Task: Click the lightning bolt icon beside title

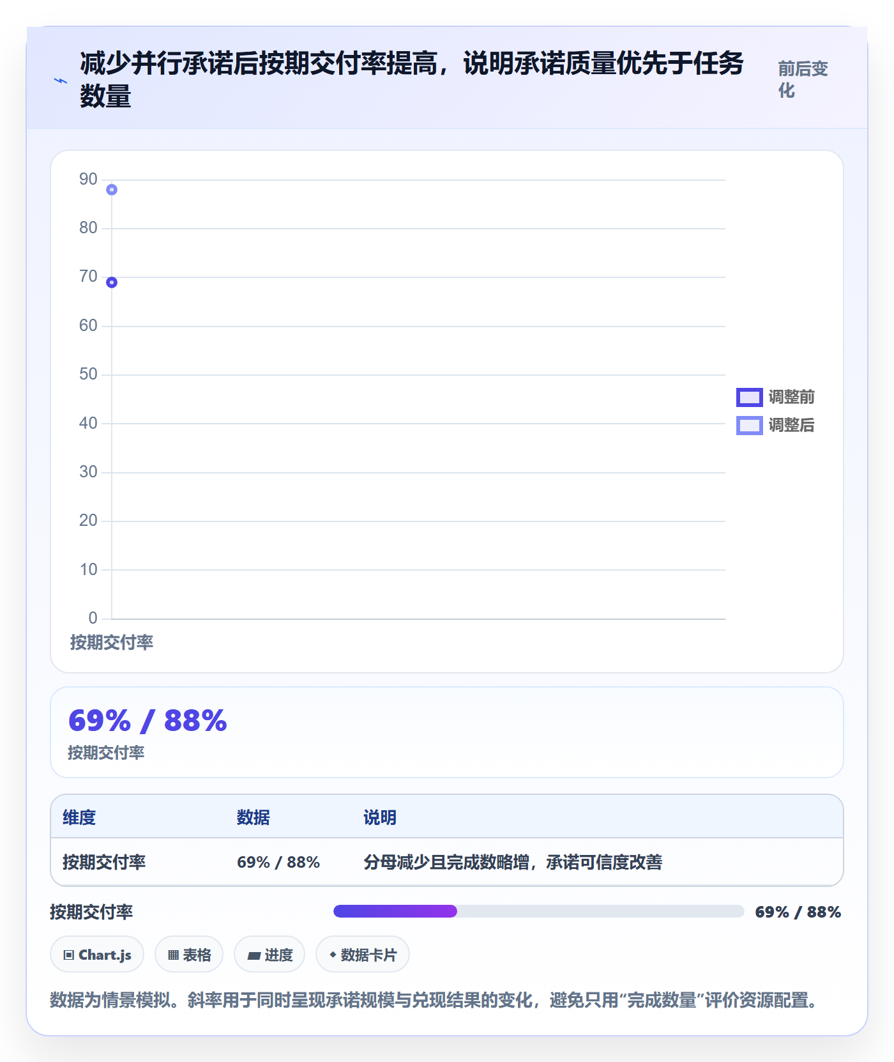Action: [x=61, y=81]
